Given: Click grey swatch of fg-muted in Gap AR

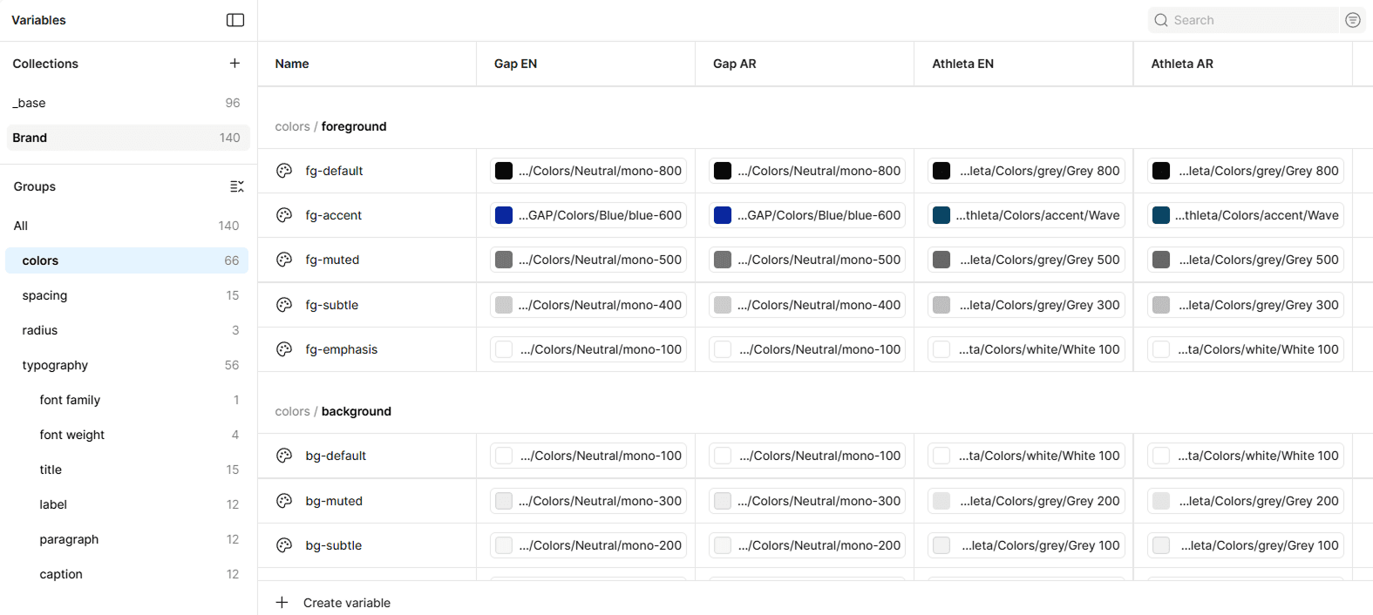Looking at the screenshot, I should [723, 260].
